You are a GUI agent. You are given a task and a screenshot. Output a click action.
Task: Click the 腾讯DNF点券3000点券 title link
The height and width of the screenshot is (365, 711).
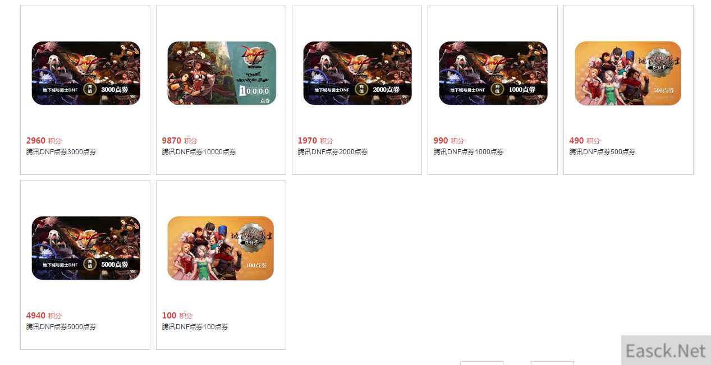(x=61, y=152)
